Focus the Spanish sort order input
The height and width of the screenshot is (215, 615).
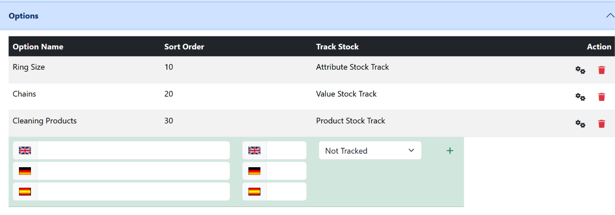pyautogui.click(x=286, y=192)
